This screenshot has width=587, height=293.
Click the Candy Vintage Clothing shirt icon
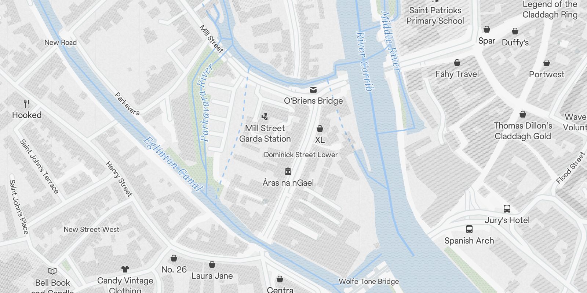pos(125,269)
